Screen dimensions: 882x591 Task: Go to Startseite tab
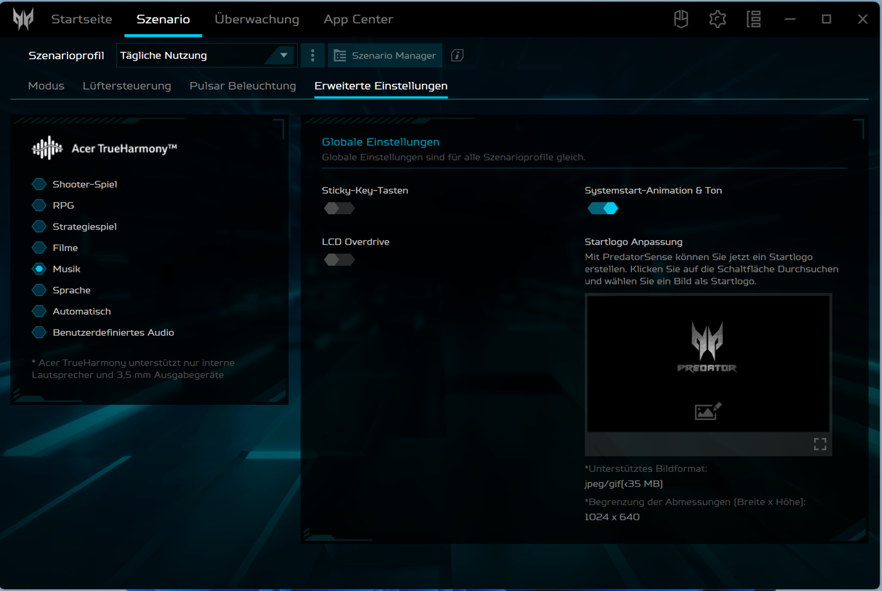pos(82,19)
